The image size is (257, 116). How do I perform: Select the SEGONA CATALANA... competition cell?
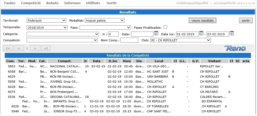click(x=66, y=97)
